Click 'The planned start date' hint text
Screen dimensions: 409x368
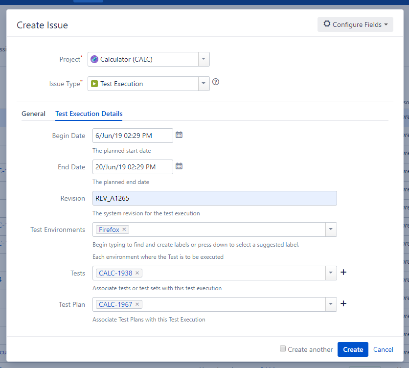[x=121, y=151]
